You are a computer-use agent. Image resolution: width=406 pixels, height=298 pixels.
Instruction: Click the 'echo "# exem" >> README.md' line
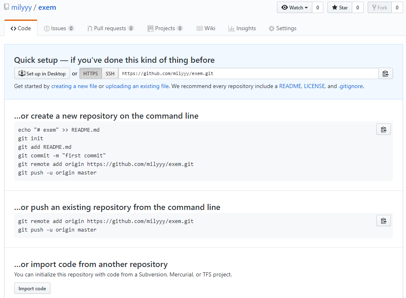(59, 130)
